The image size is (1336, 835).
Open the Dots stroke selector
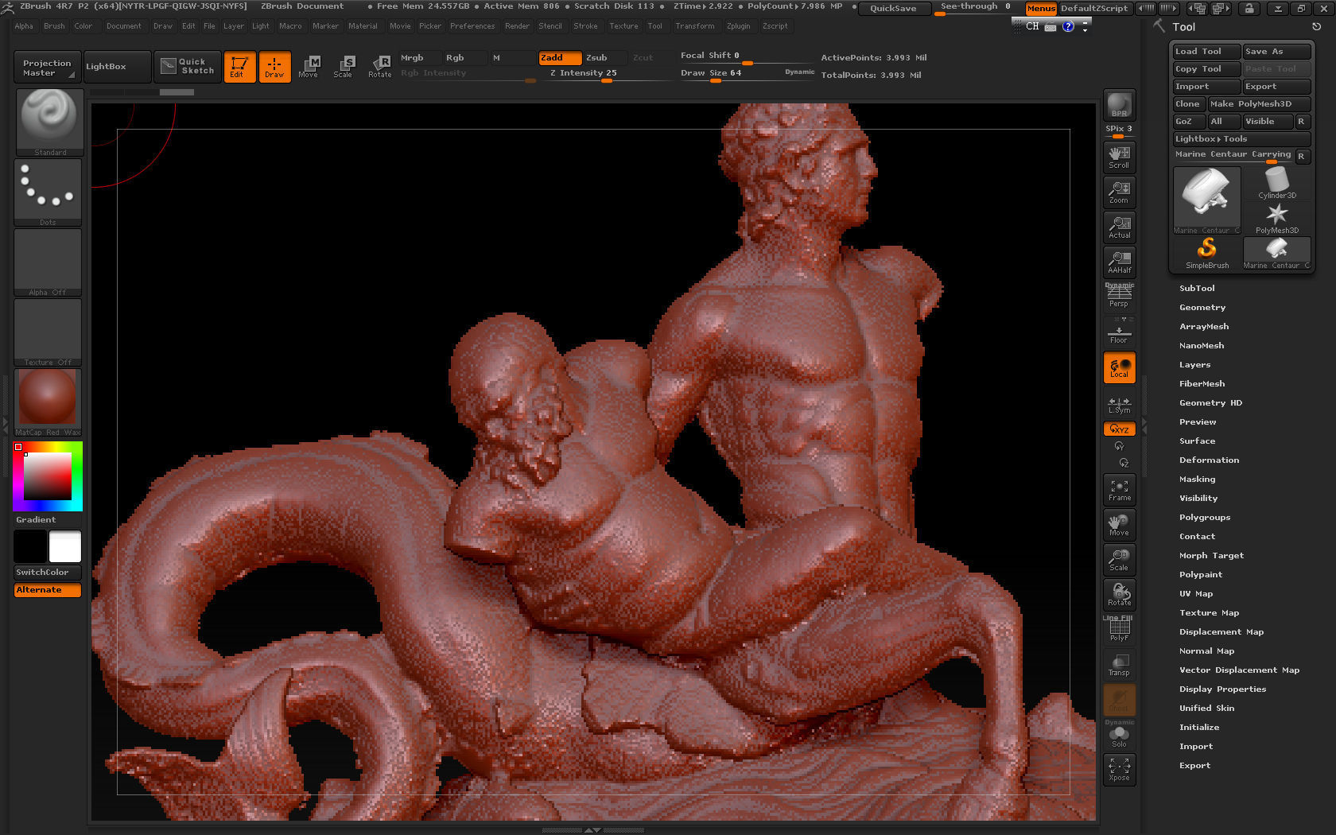pyautogui.click(x=48, y=192)
